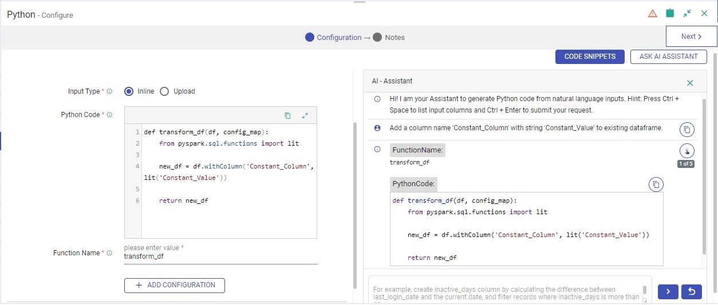The image size is (718, 305).
Task: Show info tooltip for Python Code
Action: click(109, 115)
